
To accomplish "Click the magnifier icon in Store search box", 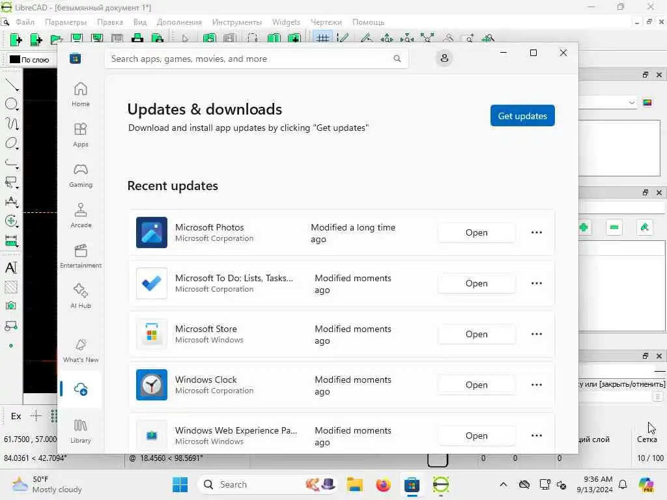I will point(397,59).
